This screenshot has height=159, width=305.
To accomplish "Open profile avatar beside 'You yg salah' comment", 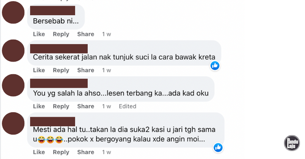I will (13, 85).
